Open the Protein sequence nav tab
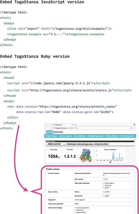The image size is (139, 214). click(x=127, y=136)
